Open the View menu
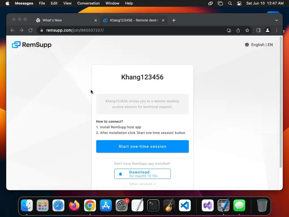This screenshot has width=289, height=217. (67, 3)
